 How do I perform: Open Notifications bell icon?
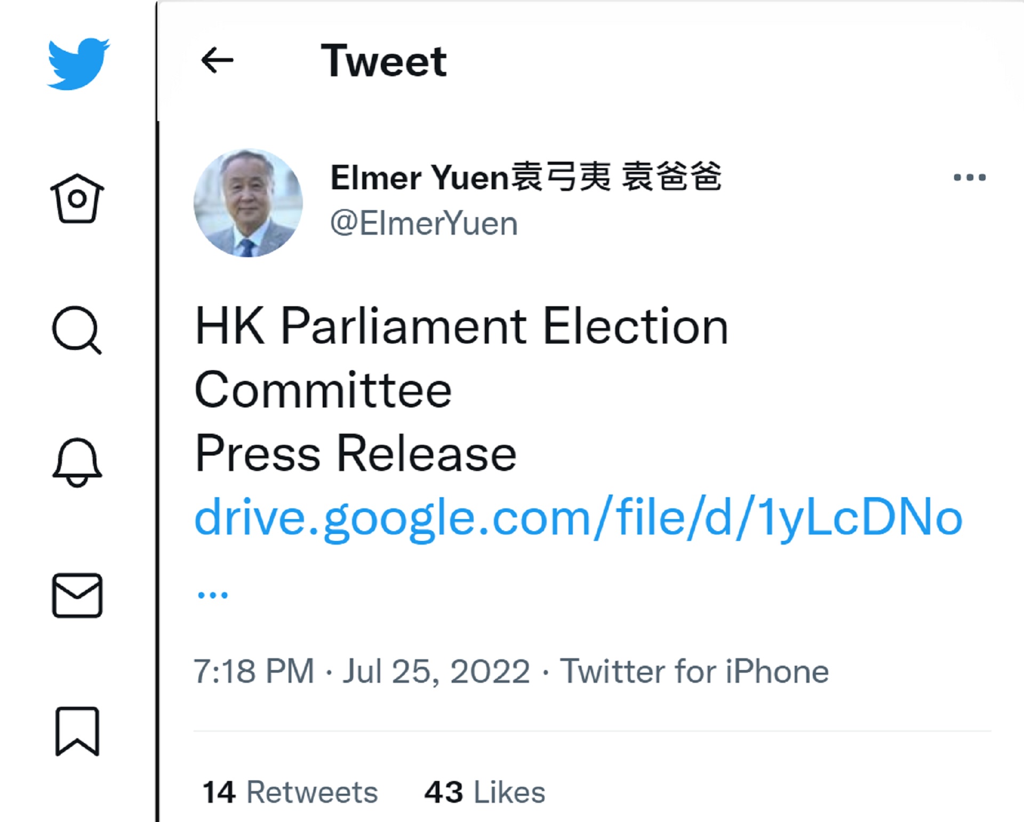tap(77, 462)
